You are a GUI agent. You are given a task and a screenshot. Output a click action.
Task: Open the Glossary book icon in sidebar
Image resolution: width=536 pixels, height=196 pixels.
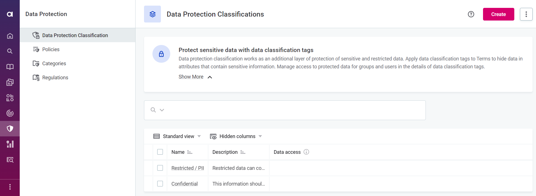pos(10,67)
